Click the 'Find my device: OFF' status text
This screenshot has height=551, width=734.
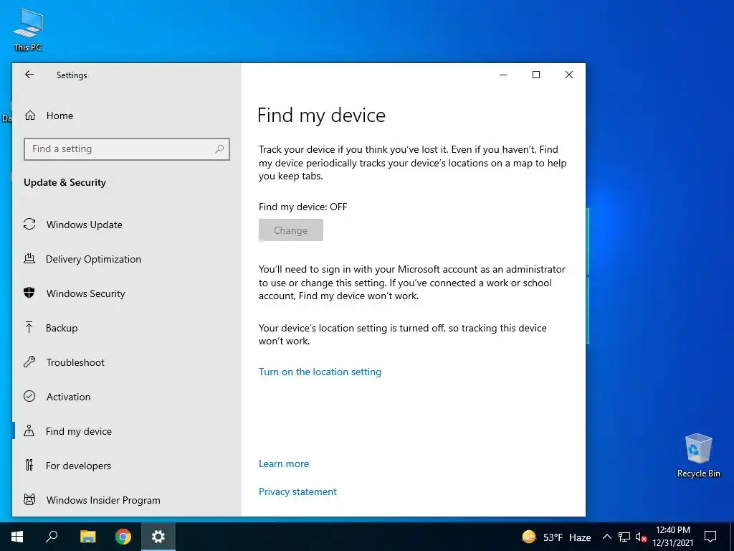point(303,207)
